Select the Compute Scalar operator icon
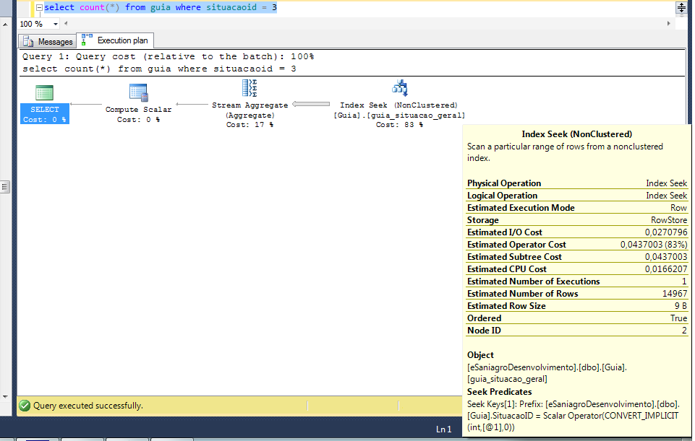 coord(138,93)
